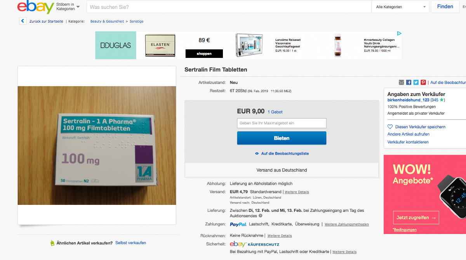Click the Finden search button
Image resolution: width=466 pixels, height=260 pixels.
click(x=445, y=7)
